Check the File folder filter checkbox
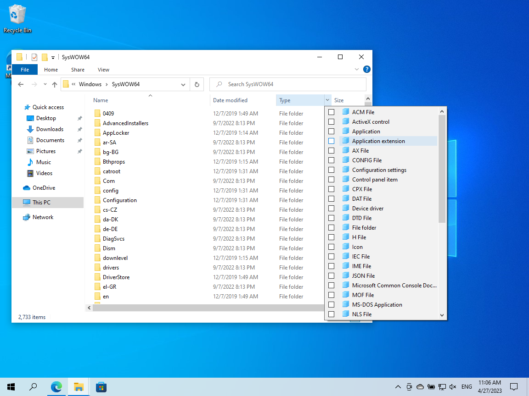Screen dimensions: 529x396 [331, 228]
